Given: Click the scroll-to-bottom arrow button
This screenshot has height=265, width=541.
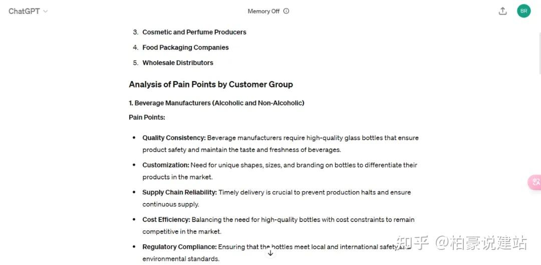Looking at the screenshot, I should tap(270, 253).
